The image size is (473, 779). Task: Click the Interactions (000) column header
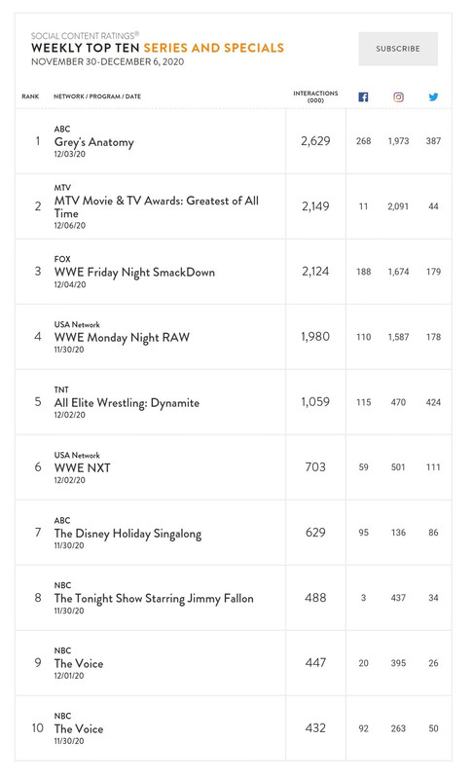pos(315,96)
